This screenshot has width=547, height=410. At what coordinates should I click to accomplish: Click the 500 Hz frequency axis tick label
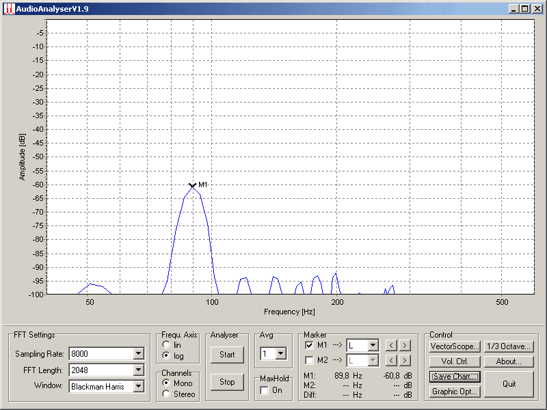click(x=502, y=302)
